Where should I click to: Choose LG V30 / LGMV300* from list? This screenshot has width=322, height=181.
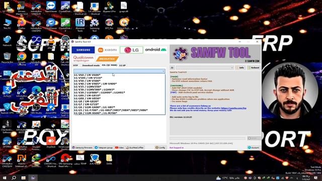(x=119, y=89)
